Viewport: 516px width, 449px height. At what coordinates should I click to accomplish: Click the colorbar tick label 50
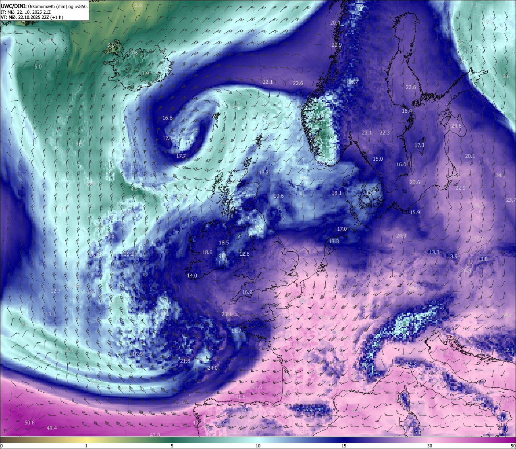click(512, 446)
